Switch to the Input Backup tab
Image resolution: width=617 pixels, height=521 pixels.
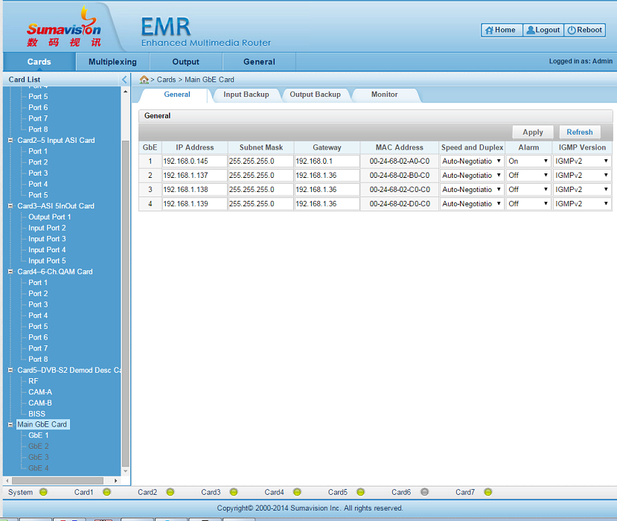point(246,95)
